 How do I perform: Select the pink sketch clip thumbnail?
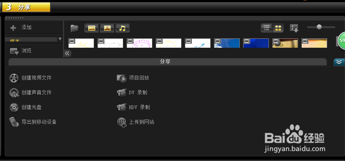139,43
